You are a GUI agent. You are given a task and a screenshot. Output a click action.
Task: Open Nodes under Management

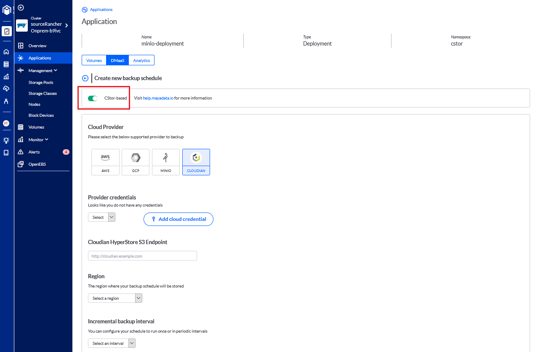click(35, 105)
